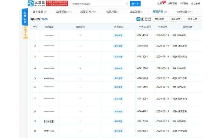Open the APP下载 link
The height and width of the screenshot is (138, 221).
pos(173,3)
